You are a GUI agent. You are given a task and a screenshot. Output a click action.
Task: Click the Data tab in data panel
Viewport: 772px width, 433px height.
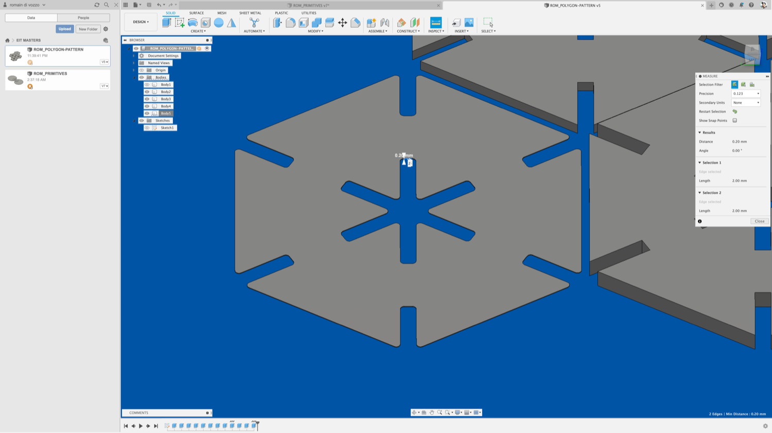pos(31,17)
